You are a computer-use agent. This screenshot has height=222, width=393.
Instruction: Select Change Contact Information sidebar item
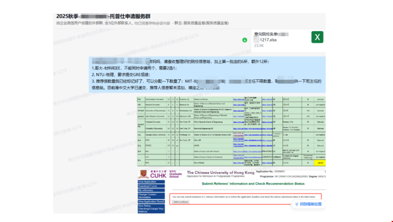click(x=151, y=196)
